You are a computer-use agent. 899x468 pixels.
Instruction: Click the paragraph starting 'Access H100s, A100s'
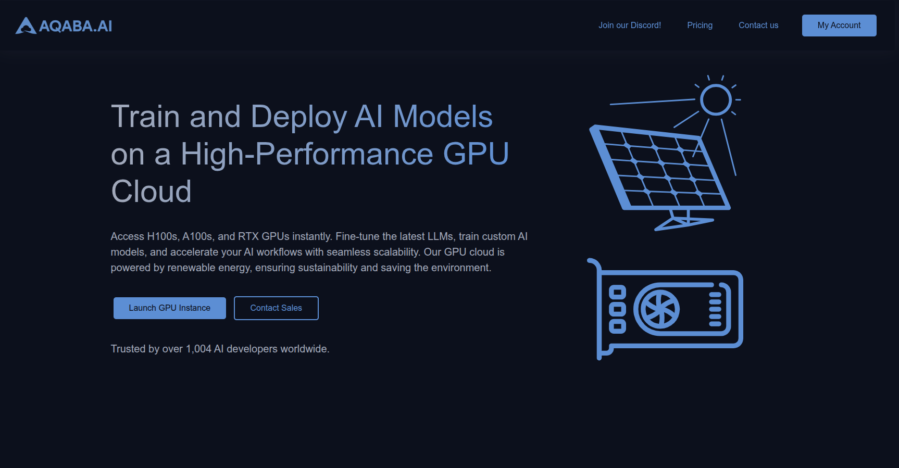coord(319,252)
